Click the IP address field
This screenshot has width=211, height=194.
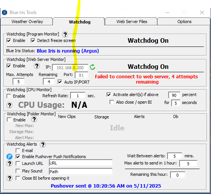70,67
